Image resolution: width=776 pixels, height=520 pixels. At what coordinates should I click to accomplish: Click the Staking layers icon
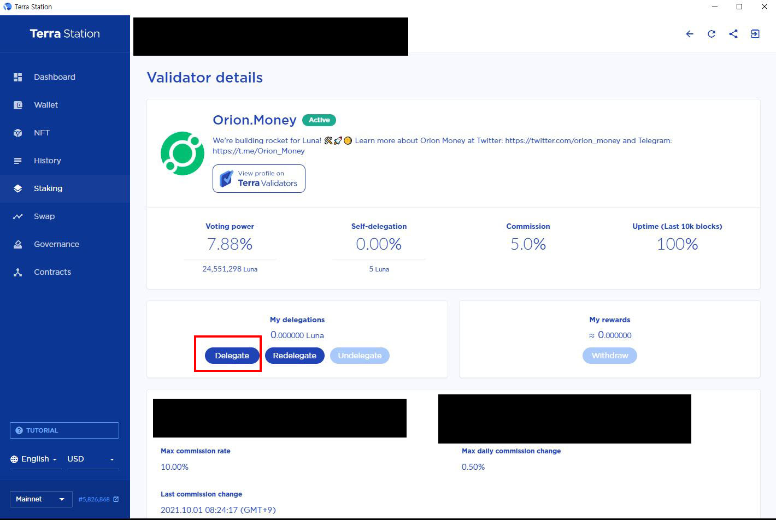pos(18,188)
